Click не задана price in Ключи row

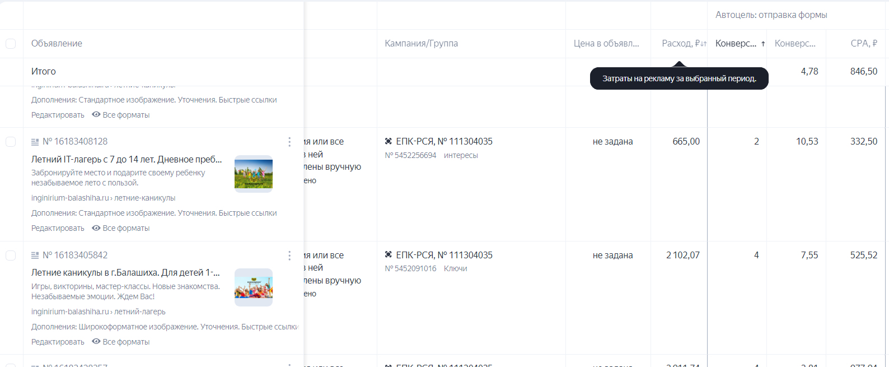[612, 255]
